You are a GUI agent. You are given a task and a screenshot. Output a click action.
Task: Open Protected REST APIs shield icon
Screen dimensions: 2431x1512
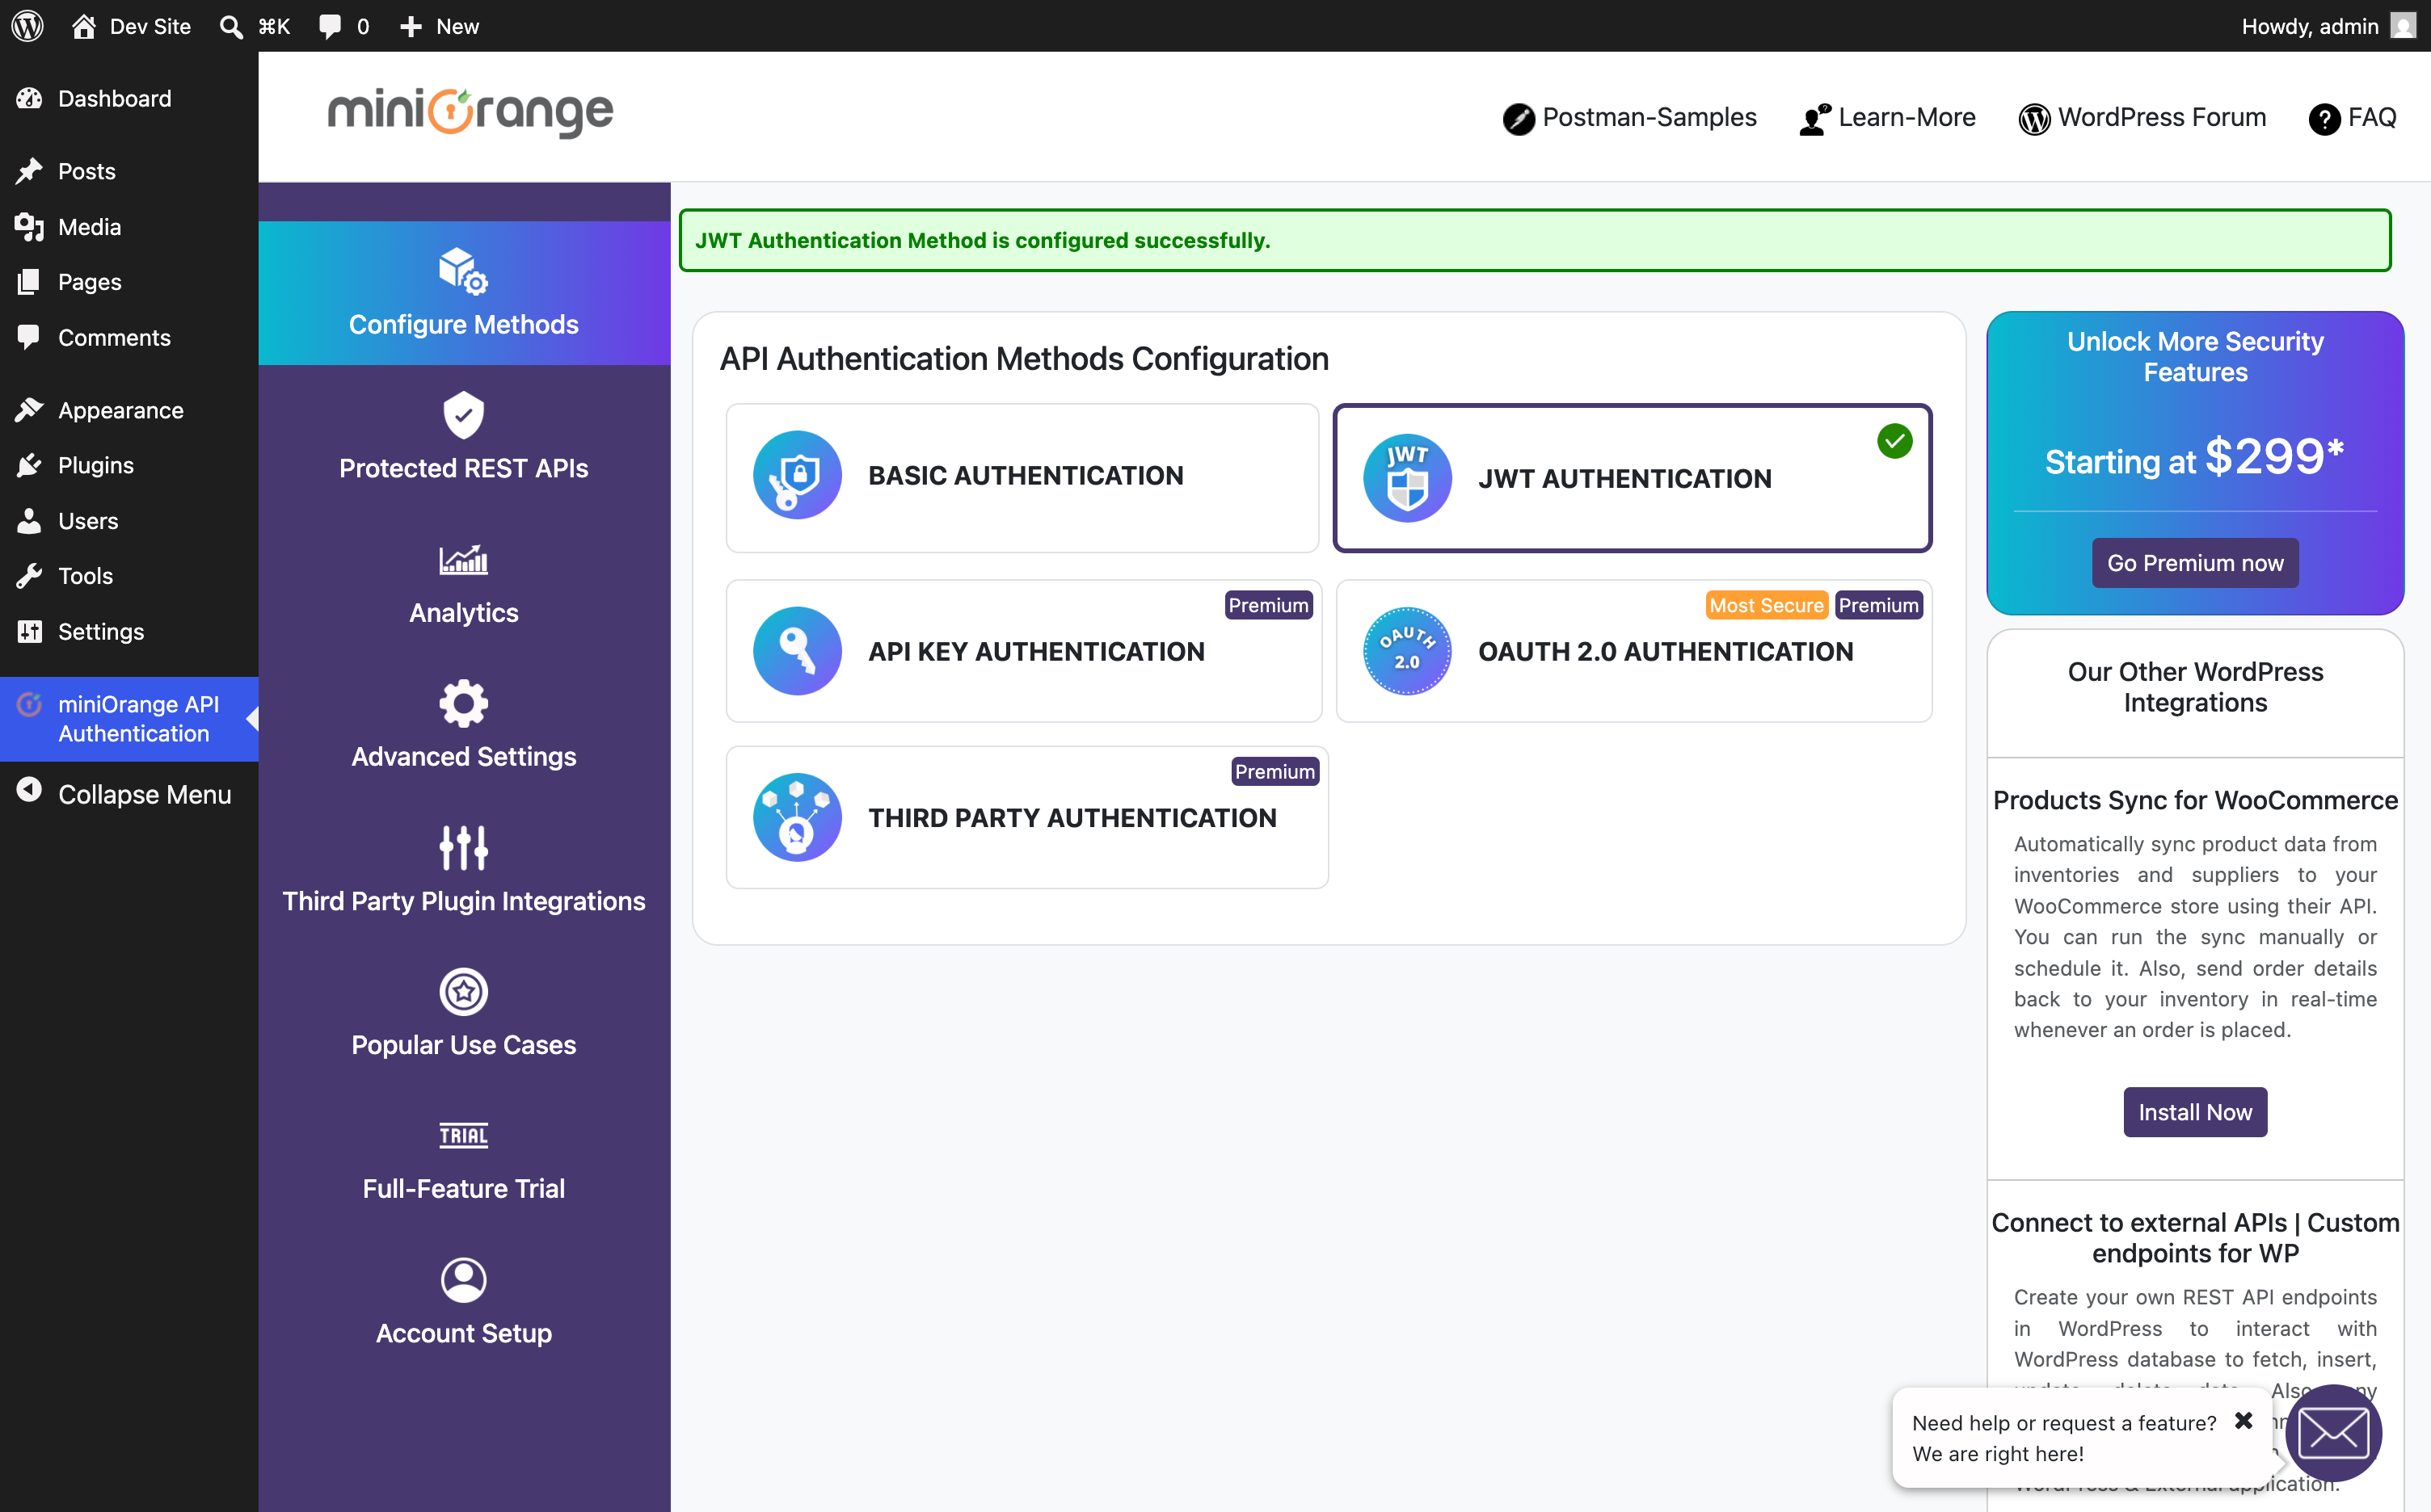[x=464, y=415]
